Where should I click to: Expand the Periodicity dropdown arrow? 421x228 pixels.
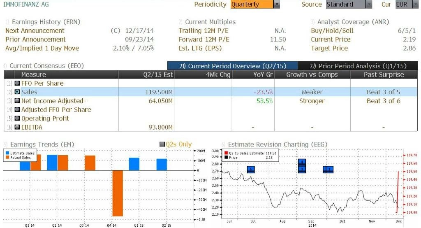(277, 4)
